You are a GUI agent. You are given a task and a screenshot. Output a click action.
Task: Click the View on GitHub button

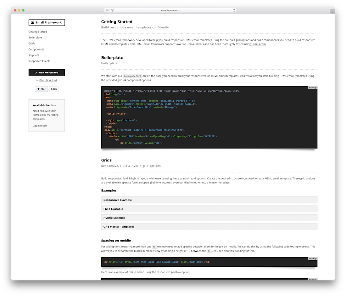pyautogui.click(x=47, y=73)
